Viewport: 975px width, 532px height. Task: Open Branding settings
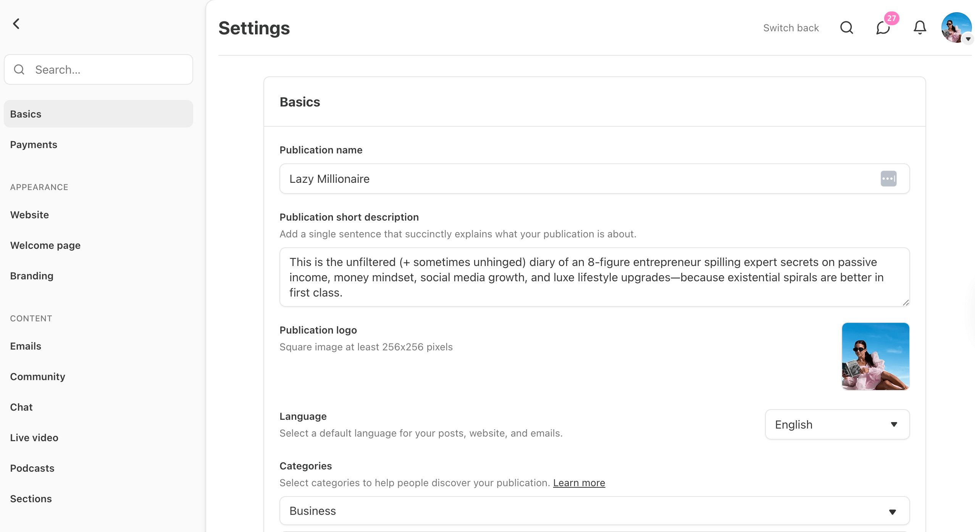[32, 276]
